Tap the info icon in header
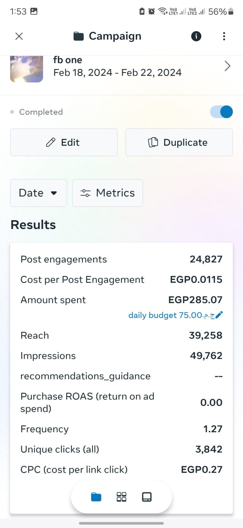Viewport: 243px width, 528px height. point(196,36)
